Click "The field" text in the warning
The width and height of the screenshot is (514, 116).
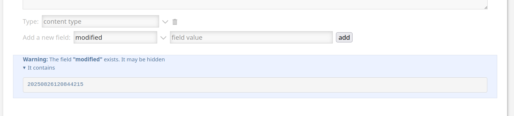(x=60, y=59)
